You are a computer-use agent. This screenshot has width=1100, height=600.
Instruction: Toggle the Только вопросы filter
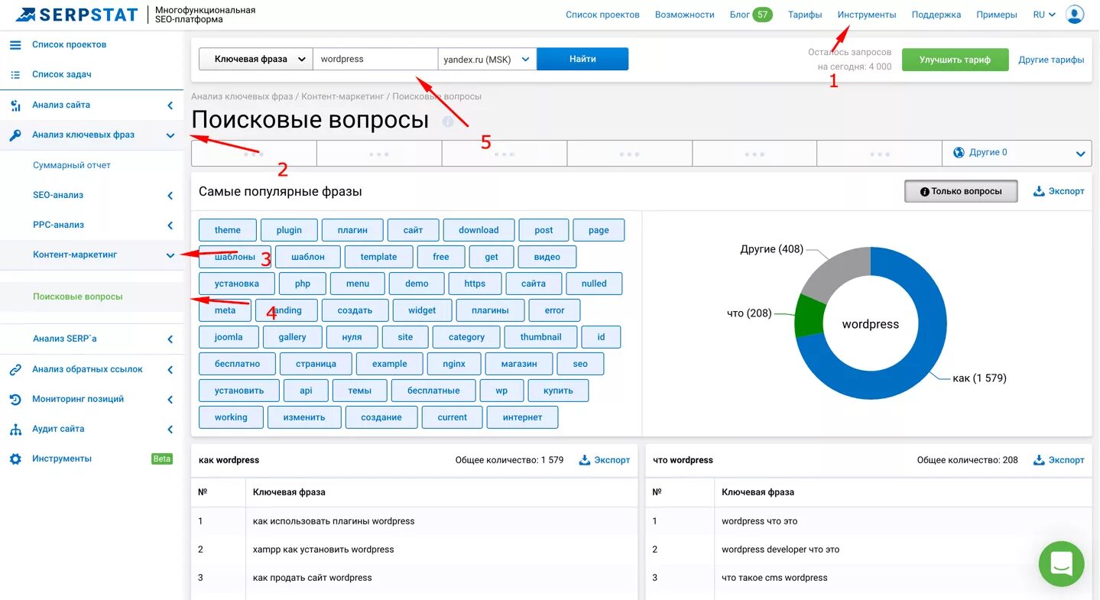(960, 191)
